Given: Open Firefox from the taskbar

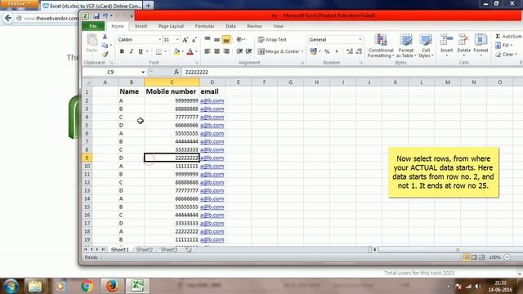Looking at the screenshot, I should [x=113, y=286].
